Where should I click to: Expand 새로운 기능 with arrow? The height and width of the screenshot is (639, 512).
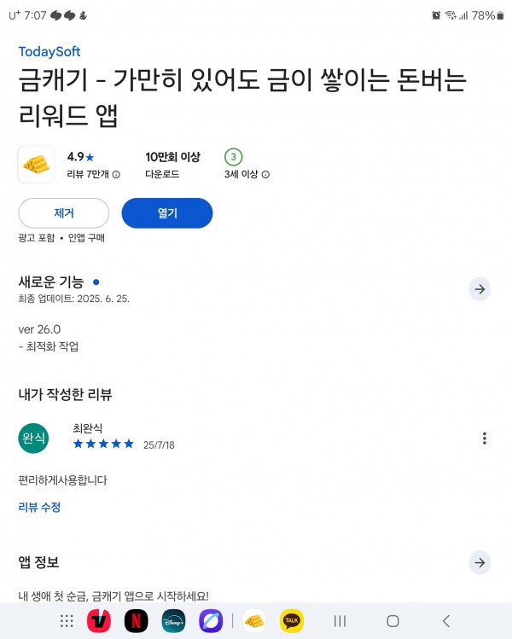pyautogui.click(x=480, y=289)
